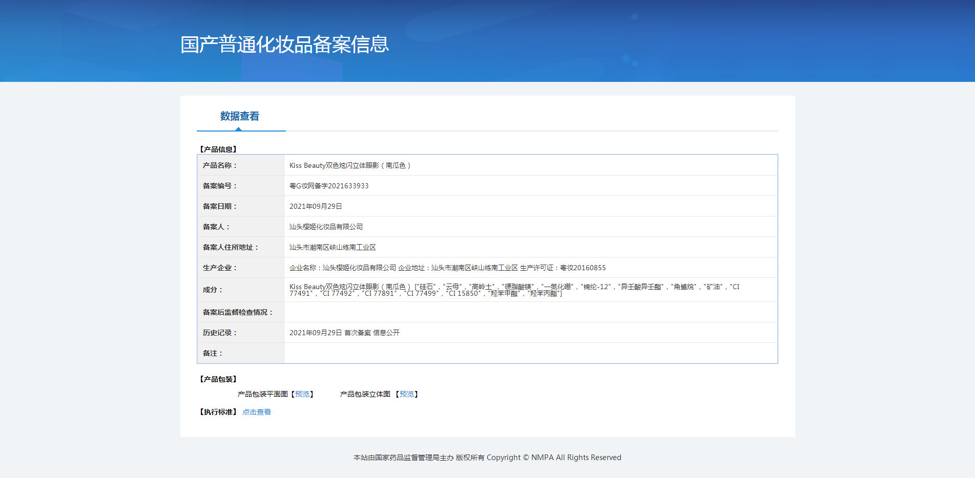Click the 历史记录 row label

pos(220,333)
